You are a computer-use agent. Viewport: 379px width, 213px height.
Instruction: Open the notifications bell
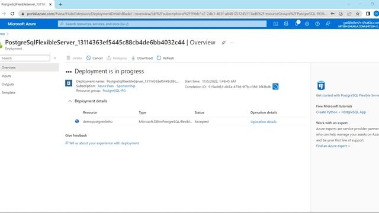pyautogui.click(x=297, y=24)
